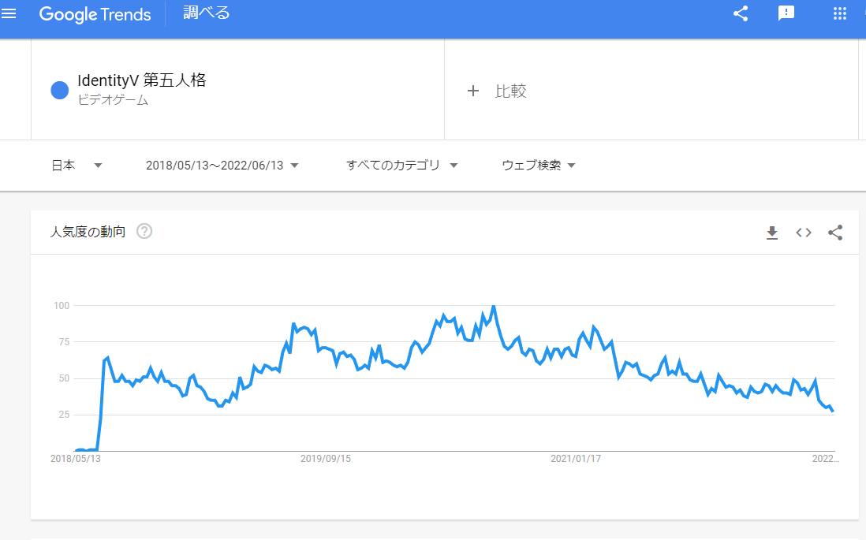
Task: Click the blue term color dot
Action: coord(60,90)
